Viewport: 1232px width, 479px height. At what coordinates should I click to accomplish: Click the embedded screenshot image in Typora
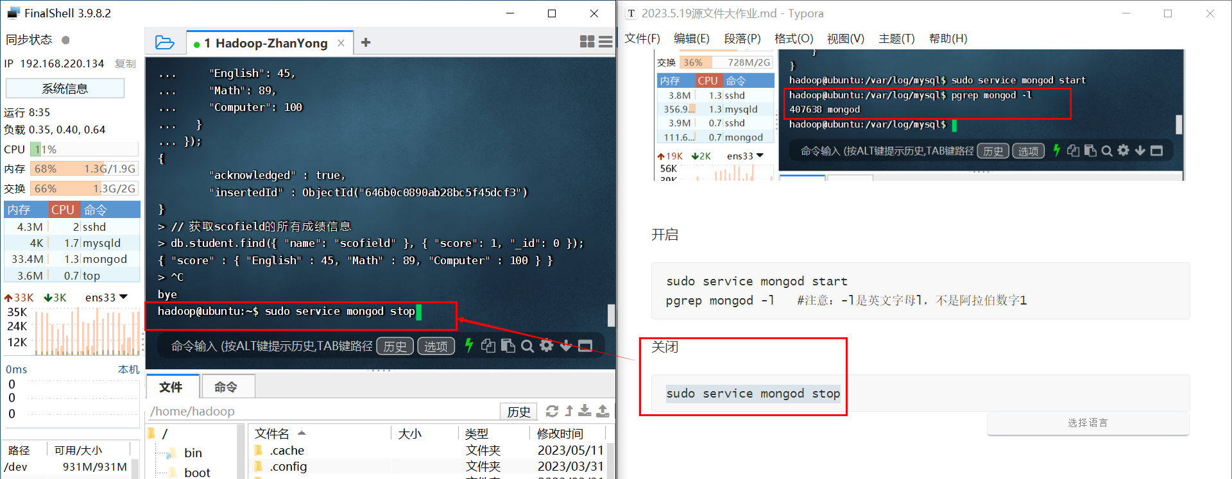coord(918,114)
